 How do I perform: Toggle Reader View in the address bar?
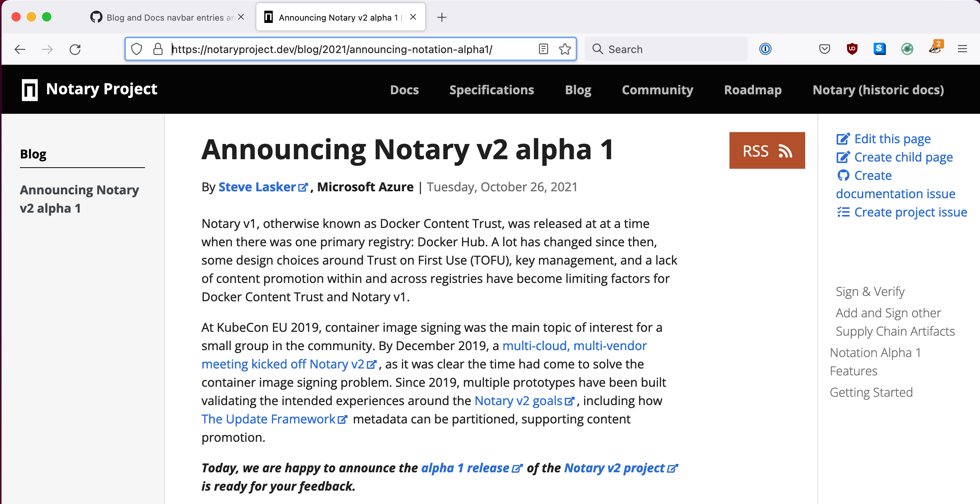[543, 49]
